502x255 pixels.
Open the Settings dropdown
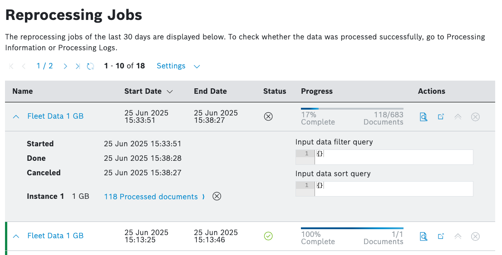click(178, 66)
